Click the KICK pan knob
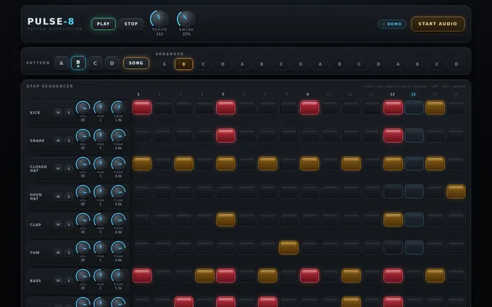Image resolution: width=492 pixels, height=307 pixels. point(101,108)
